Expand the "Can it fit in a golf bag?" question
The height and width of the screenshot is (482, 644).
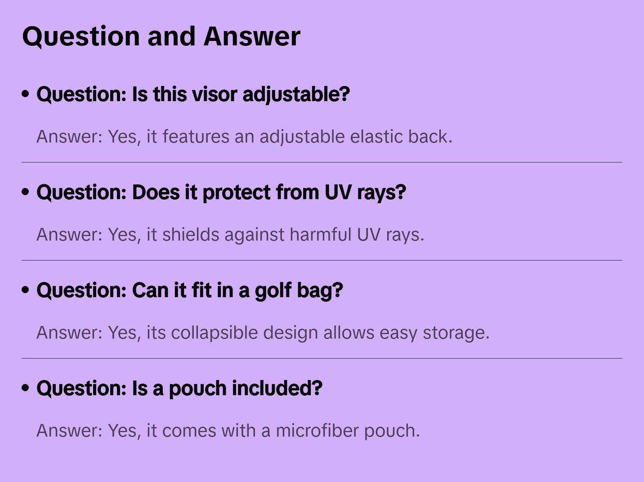click(190, 290)
